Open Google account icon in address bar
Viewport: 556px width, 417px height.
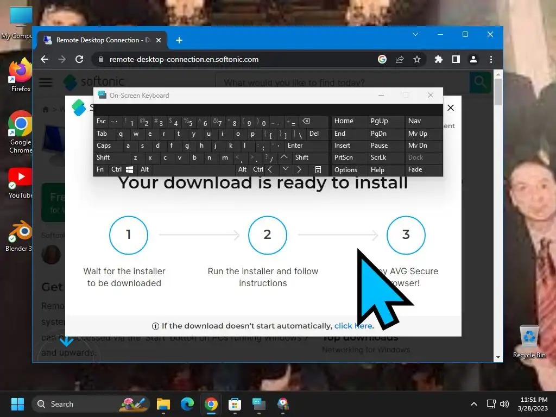pos(382,59)
